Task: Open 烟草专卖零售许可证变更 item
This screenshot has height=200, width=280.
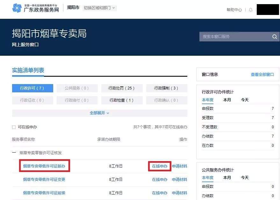Action: pos(44,180)
